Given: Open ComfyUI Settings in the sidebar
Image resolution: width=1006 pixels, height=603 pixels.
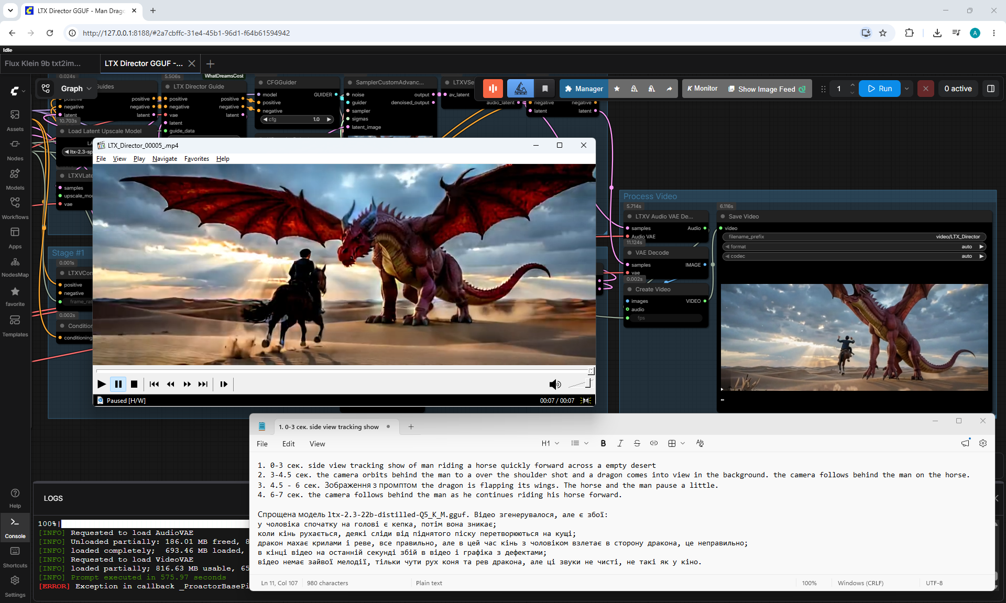Looking at the screenshot, I should [x=15, y=586].
